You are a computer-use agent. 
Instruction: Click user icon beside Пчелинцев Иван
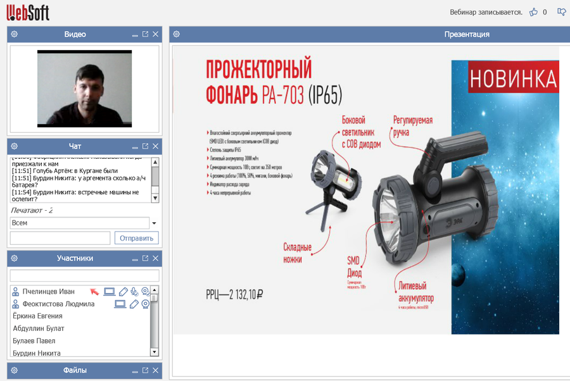(x=16, y=291)
